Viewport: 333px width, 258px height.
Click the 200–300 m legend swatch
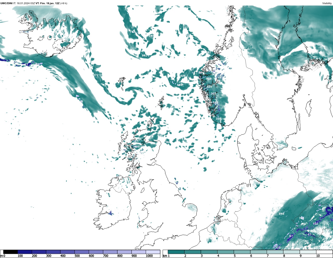pos(39,252)
